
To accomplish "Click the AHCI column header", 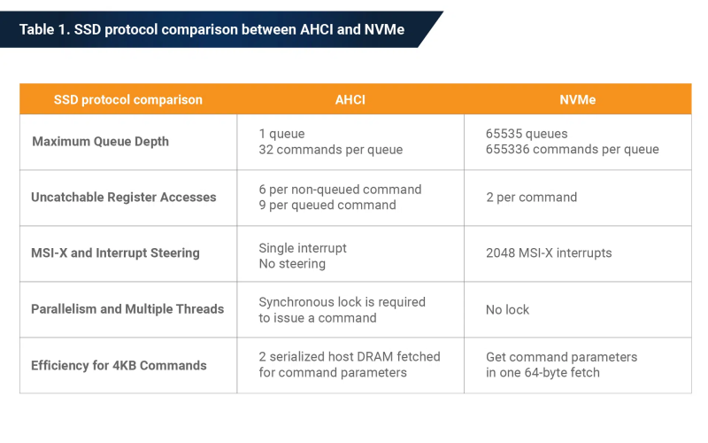I will pyautogui.click(x=350, y=99).
